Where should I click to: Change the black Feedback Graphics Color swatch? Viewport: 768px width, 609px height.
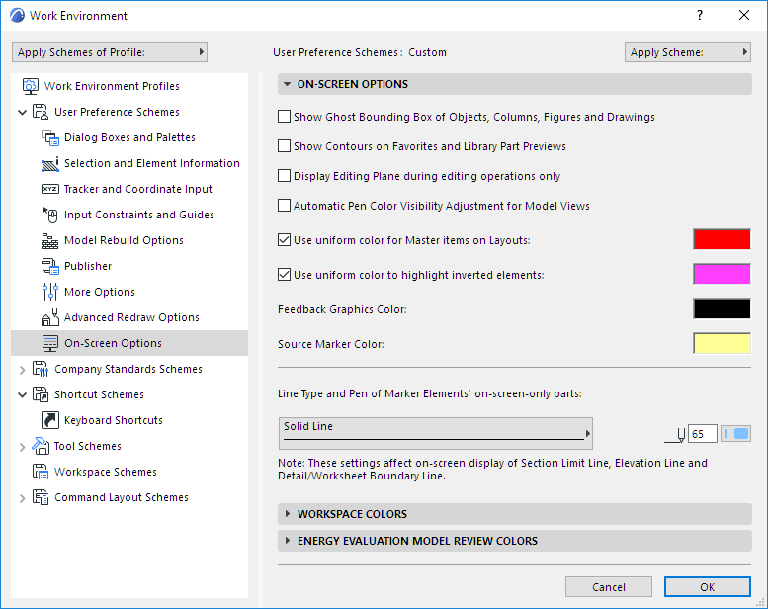(722, 308)
